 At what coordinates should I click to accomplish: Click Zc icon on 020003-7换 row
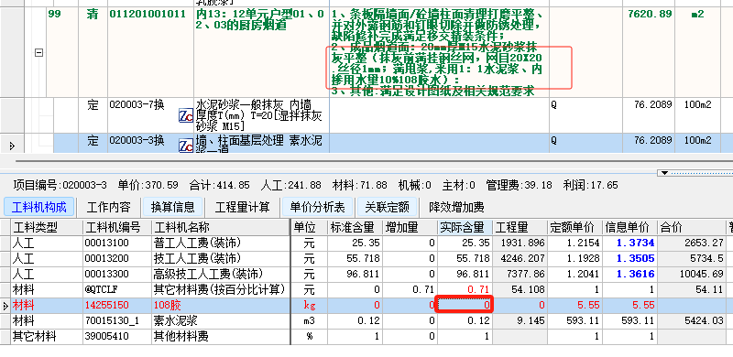[x=186, y=115]
